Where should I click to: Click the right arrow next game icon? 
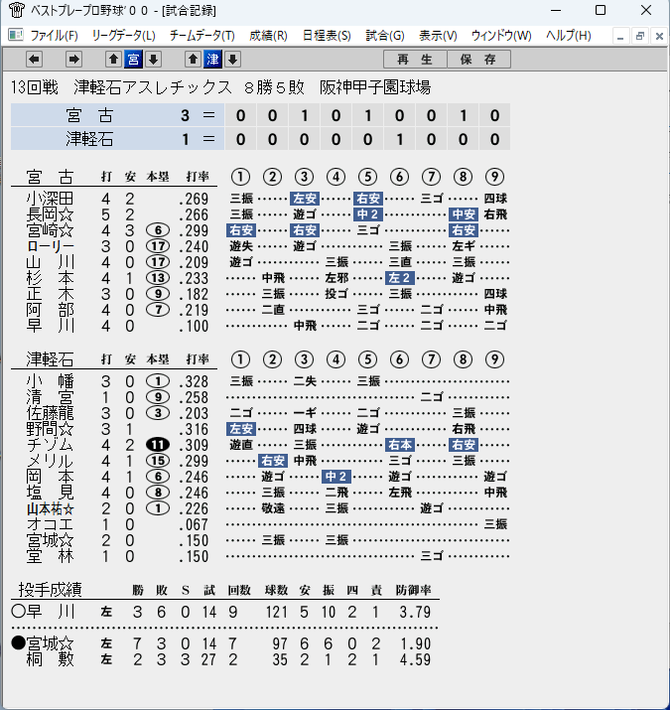[x=73, y=59]
